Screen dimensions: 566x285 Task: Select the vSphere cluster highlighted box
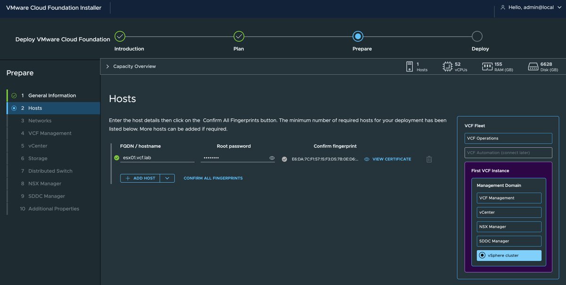tap(509, 255)
